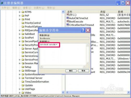Confirm with the 确定 button

coord(71,71)
